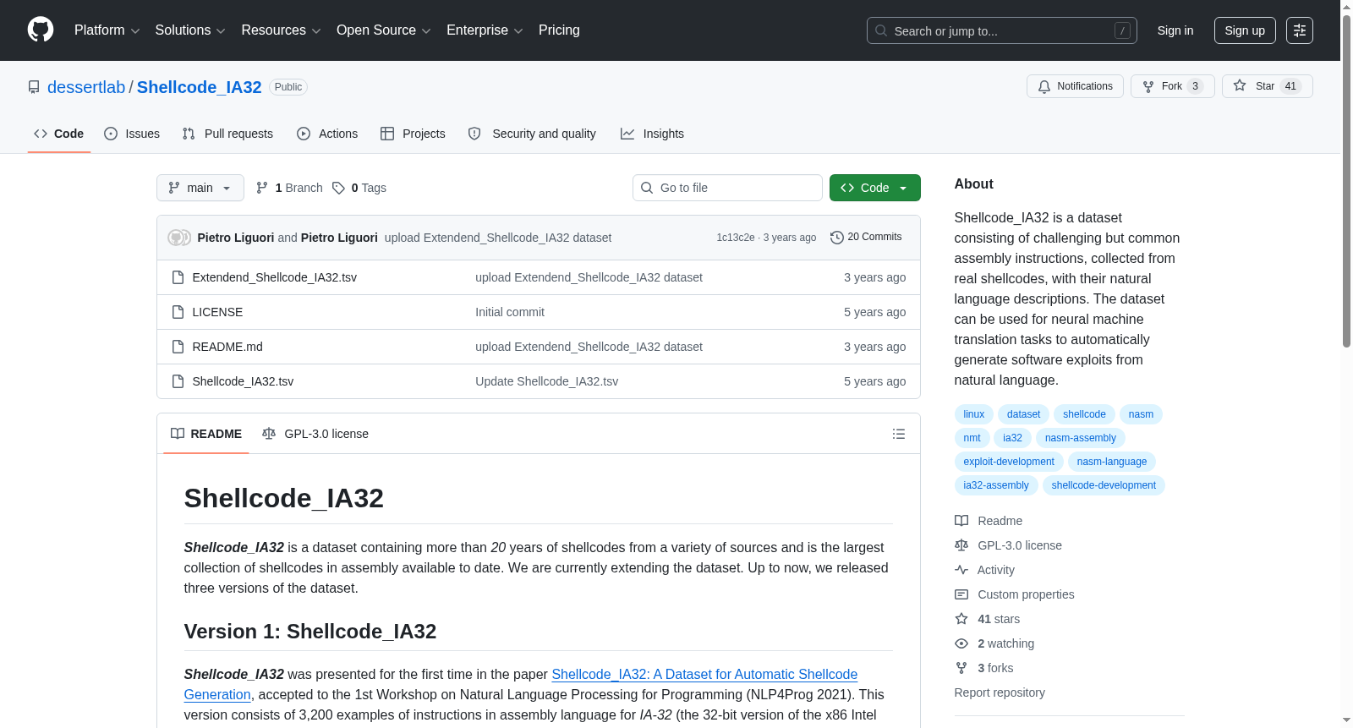
Task: Expand the Platform menu
Action: click(x=107, y=30)
